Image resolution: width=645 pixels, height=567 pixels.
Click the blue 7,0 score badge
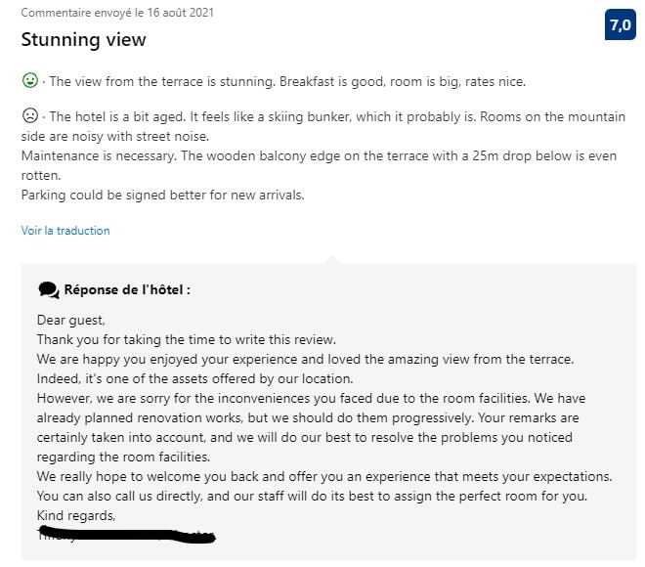pyautogui.click(x=621, y=24)
